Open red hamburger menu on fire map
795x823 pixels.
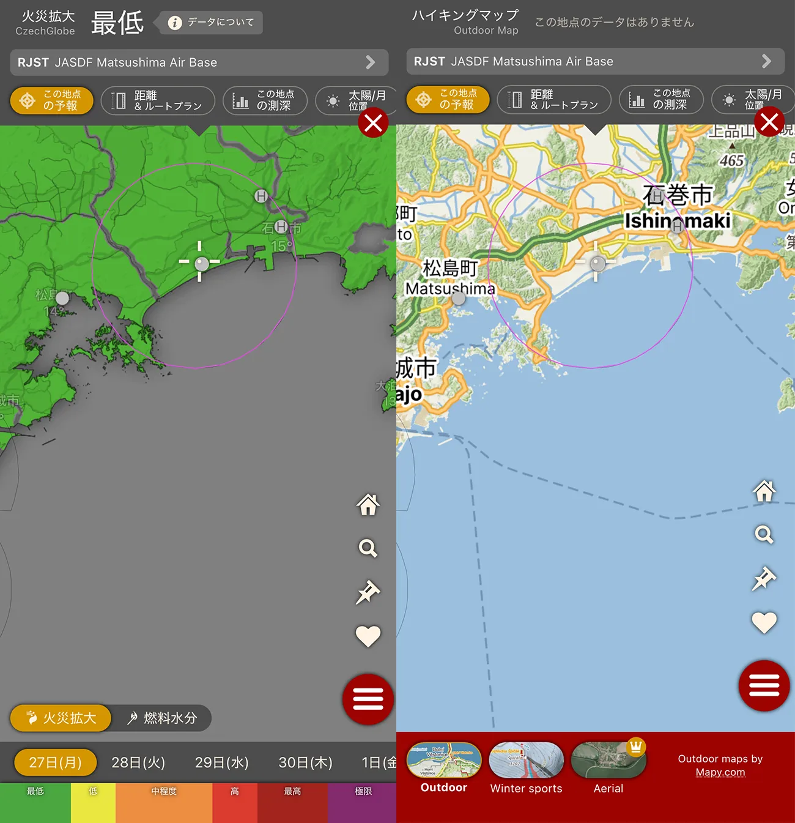tap(368, 699)
